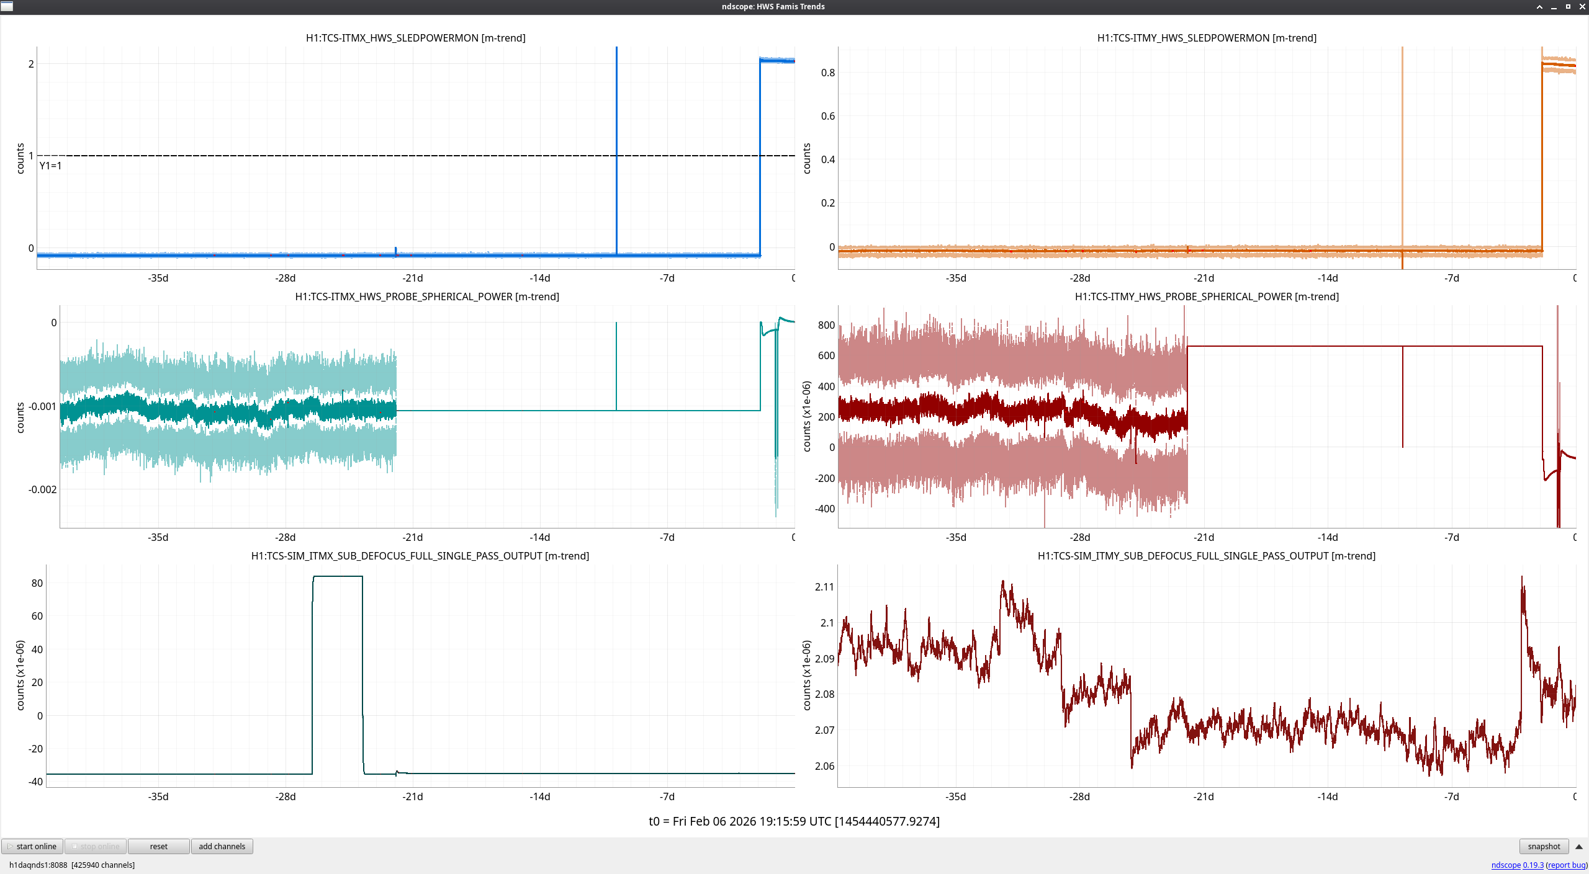Viewport: 1589px width, 874px height.
Task: Select the ITMY_HWS_PROBE_SPHERICAL_POWER plot title
Action: point(1206,297)
